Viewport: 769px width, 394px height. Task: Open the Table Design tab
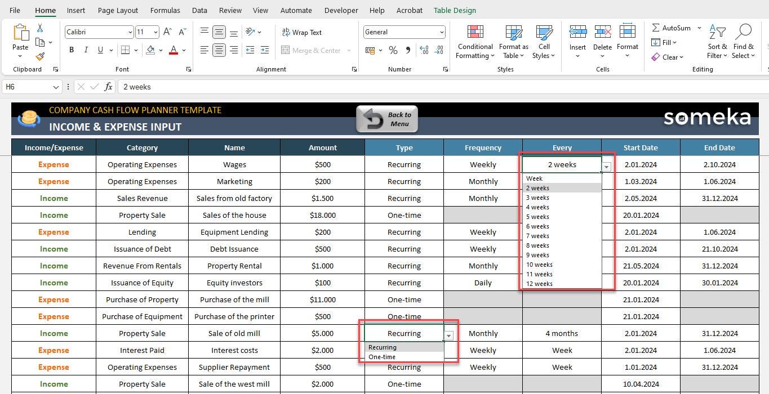454,10
